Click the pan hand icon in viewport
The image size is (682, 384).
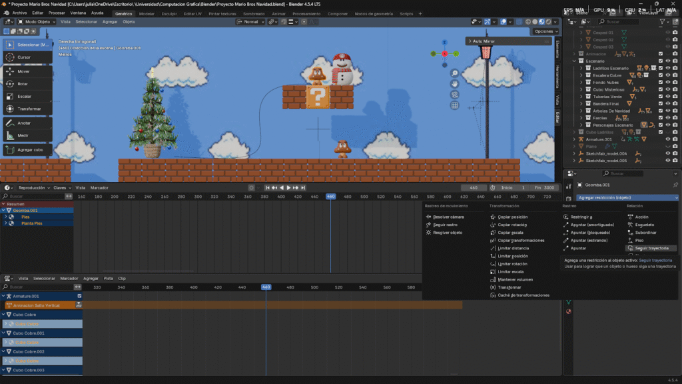pyautogui.click(x=455, y=84)
